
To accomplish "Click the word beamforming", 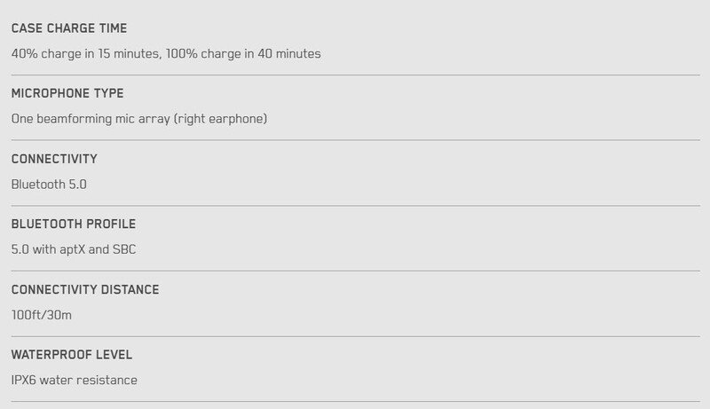I will pos(75,119).
